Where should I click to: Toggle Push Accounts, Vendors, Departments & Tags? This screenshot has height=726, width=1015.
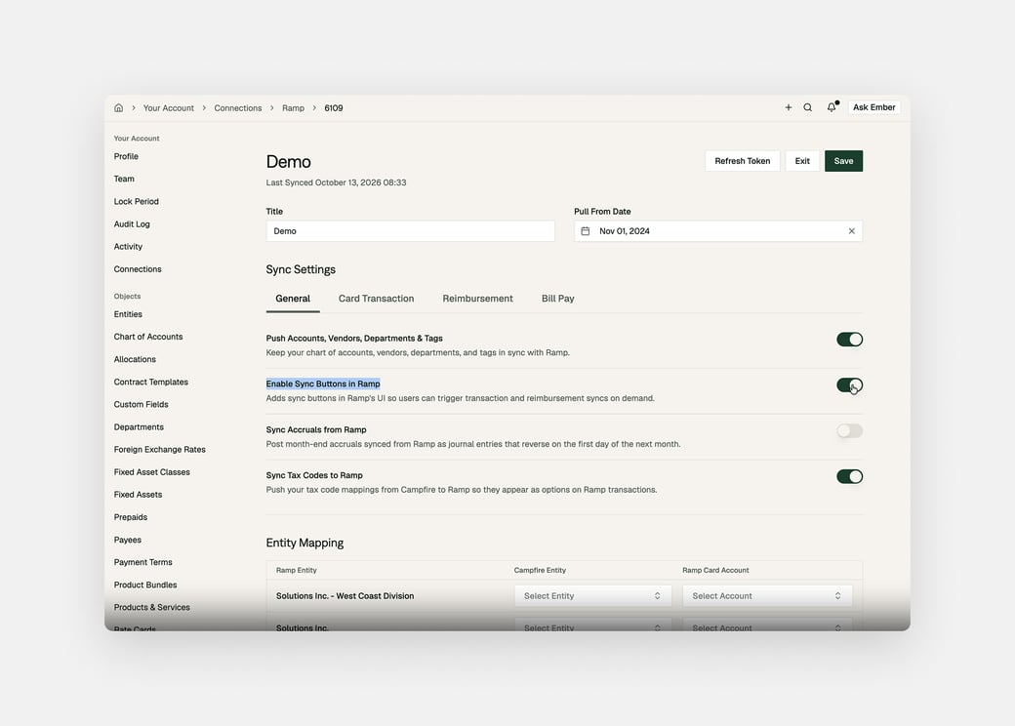(849, 339)
